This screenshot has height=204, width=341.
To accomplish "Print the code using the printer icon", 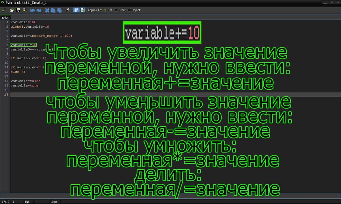I will [x=24, y=10].
